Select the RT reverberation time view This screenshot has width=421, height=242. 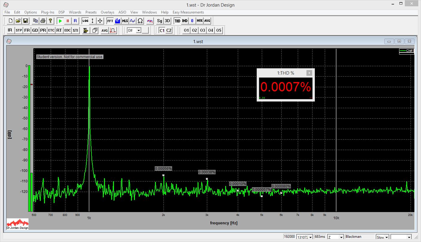(x=59, y=30)
